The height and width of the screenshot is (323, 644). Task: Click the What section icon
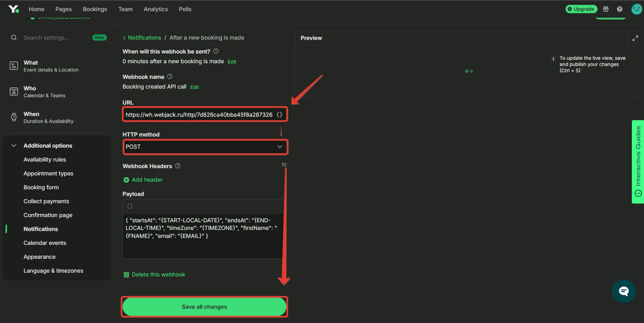pyautogui.click(x=14, y=66)
